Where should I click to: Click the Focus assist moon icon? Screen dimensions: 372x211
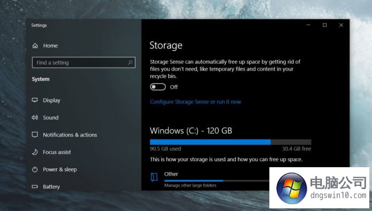(x=35, y=152)
